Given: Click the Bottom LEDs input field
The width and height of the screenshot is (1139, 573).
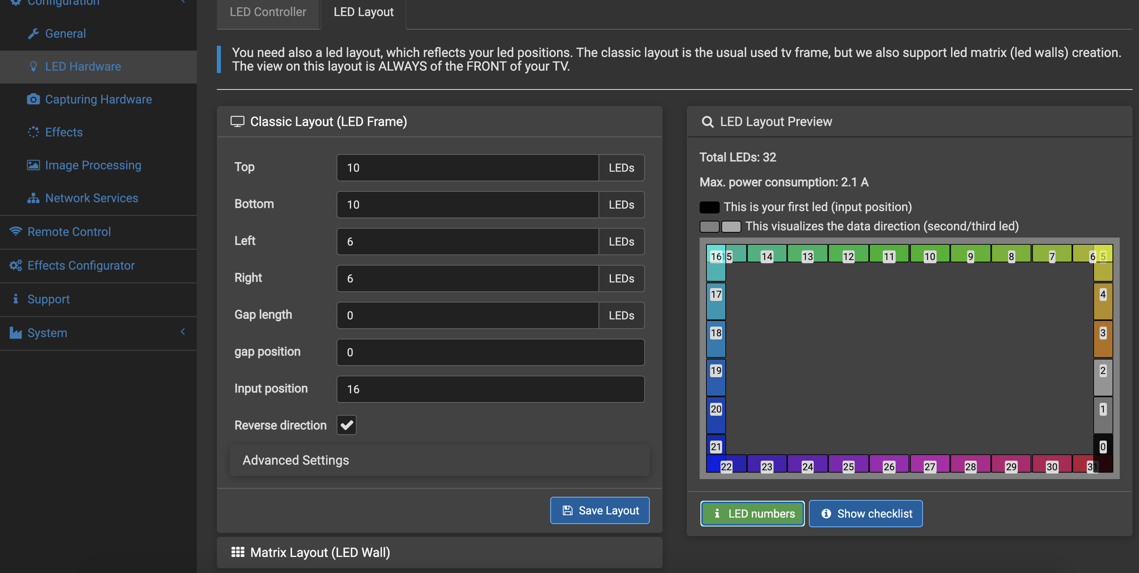Looking at the screenshot, I should coord(468,205).
